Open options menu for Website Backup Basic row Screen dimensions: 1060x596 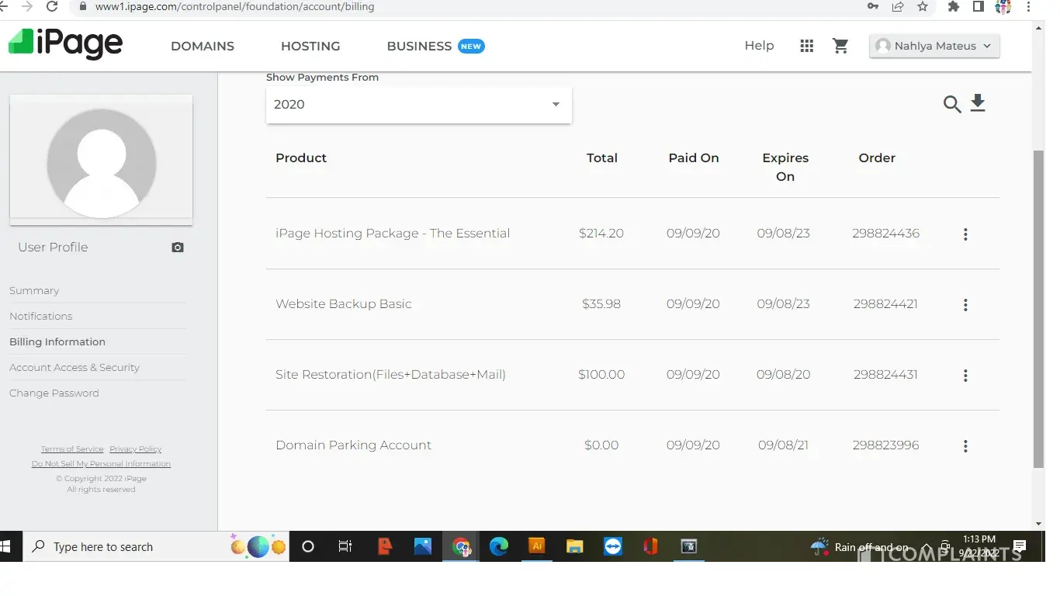click(x=965, y=305)
